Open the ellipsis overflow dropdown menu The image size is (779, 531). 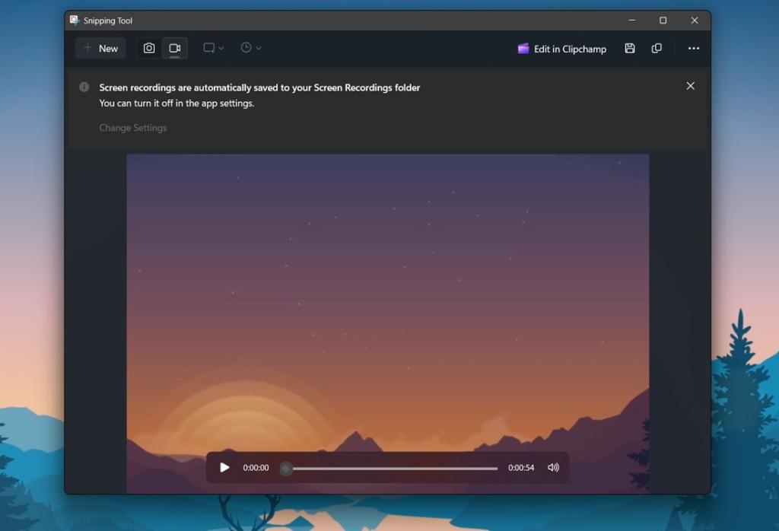pyautogui.click(x=693, y=48)
